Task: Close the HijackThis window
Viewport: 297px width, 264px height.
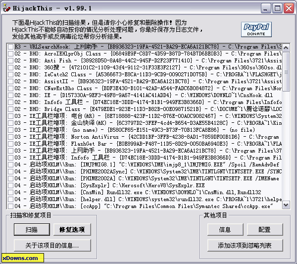Action: coord(289,8)
